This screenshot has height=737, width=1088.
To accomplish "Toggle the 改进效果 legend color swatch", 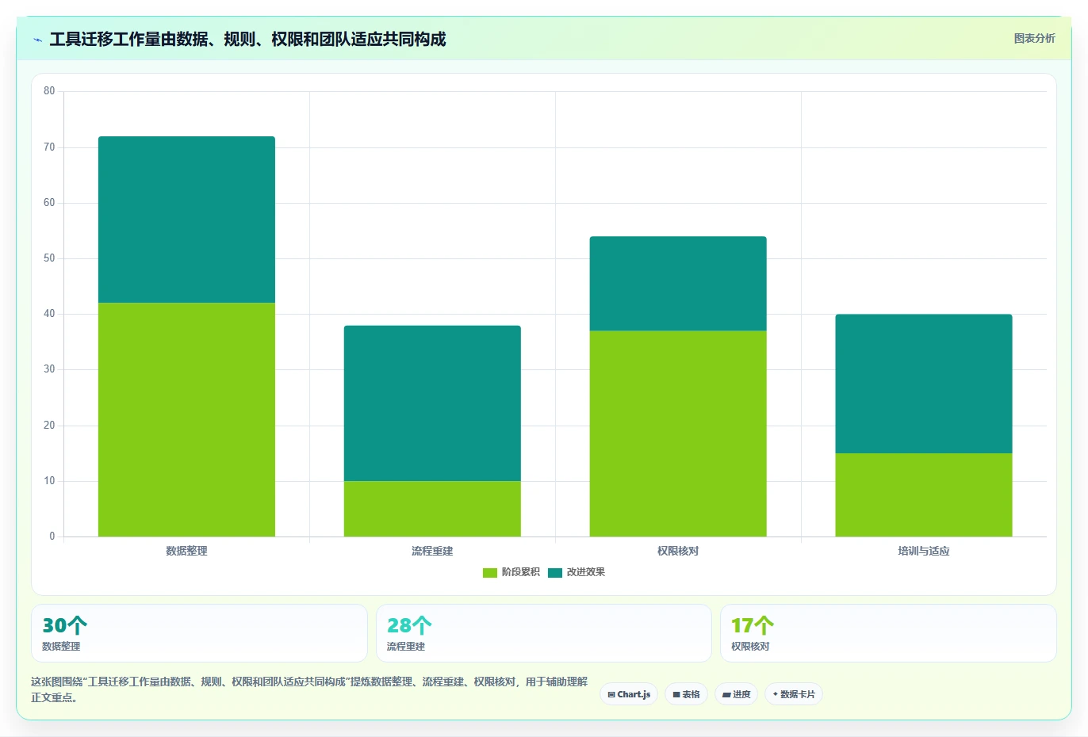I will 555,572.
